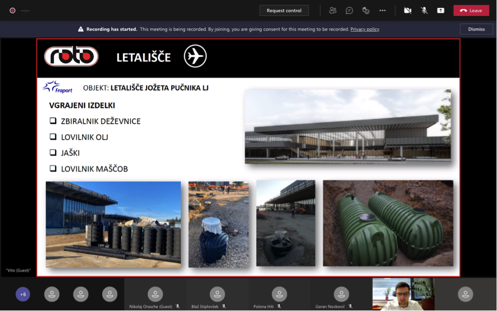Select Blaž Stiplovšek's participant tile
The width and height of the screenshot is (497, 311).
(x=217, y=294)
